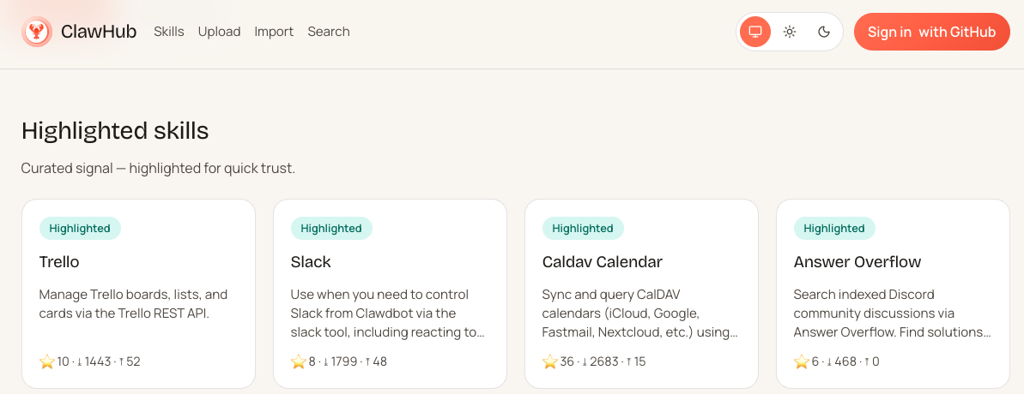Viewport: 1024px width, 394px height.
Task: Switch to system theme mode
Action: [755, 32]
